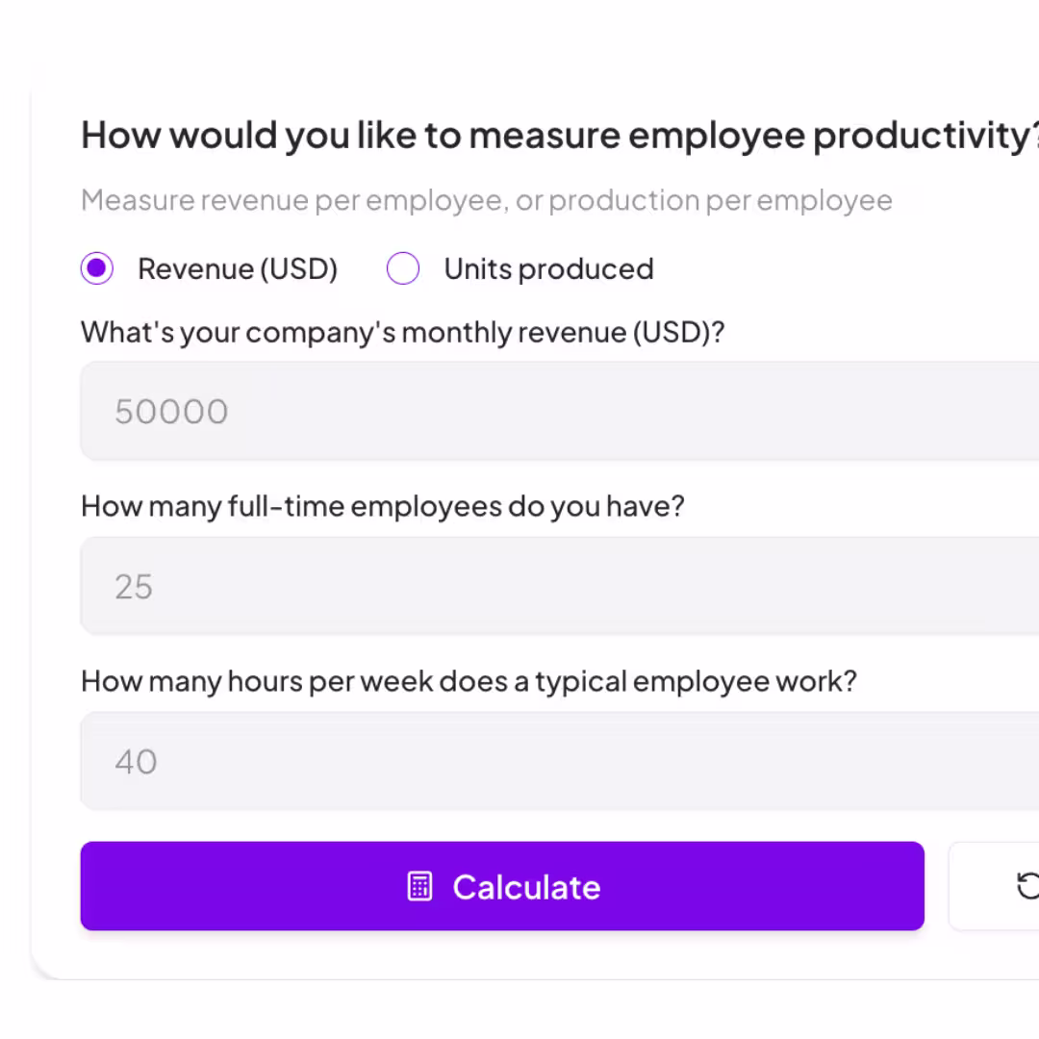The height and width of the screenshot is (1039, 1039).
Task: Click the "Revenue (USD)" option label
Action: click(238, 269)
